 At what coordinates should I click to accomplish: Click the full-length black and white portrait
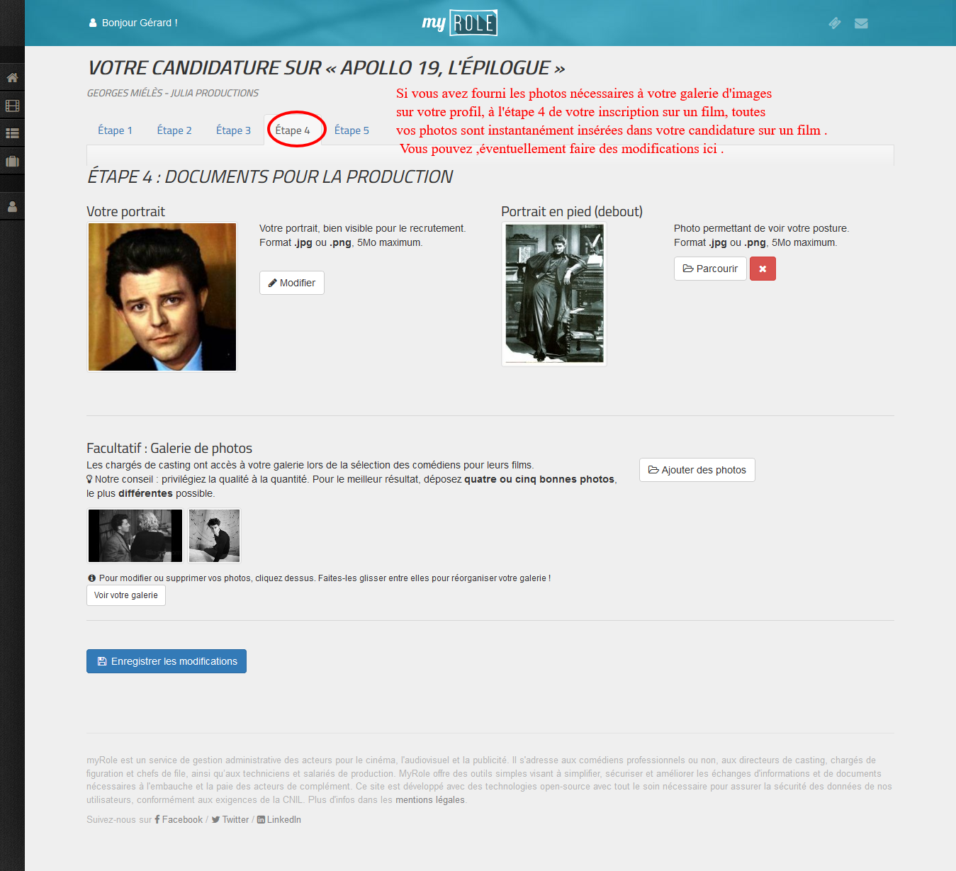point(554,294)
